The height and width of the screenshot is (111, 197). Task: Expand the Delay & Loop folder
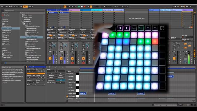[x=21, y=15]
